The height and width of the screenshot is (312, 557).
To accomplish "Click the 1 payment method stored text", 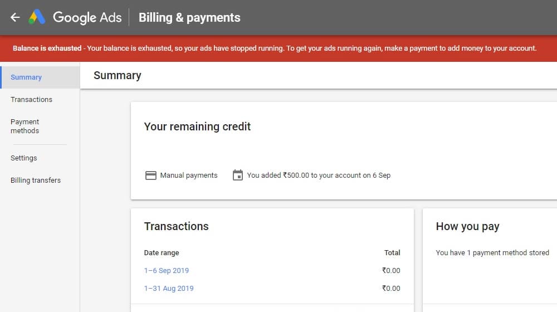I will (492, 252).
